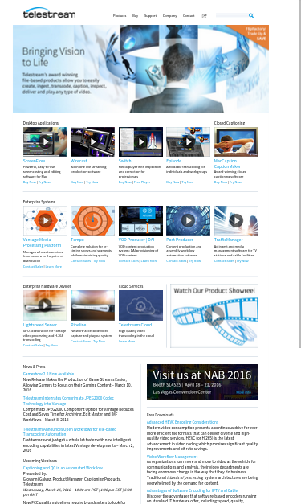Open the Visit us at NAB 2016 banner

tap(202, 382)
